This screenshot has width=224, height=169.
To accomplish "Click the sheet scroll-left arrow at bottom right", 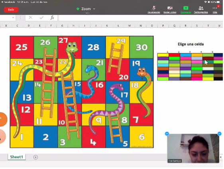I will [221, 157].
